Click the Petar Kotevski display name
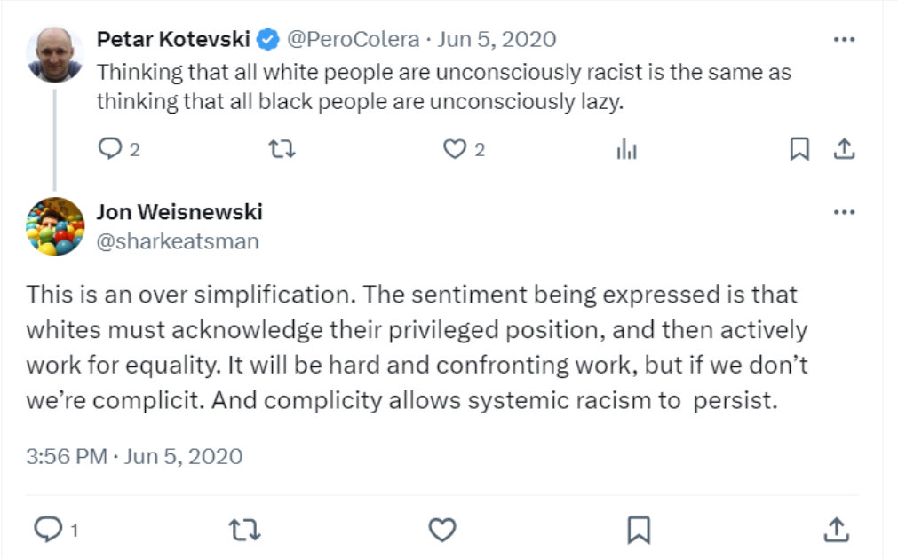 tap(173, 39)
